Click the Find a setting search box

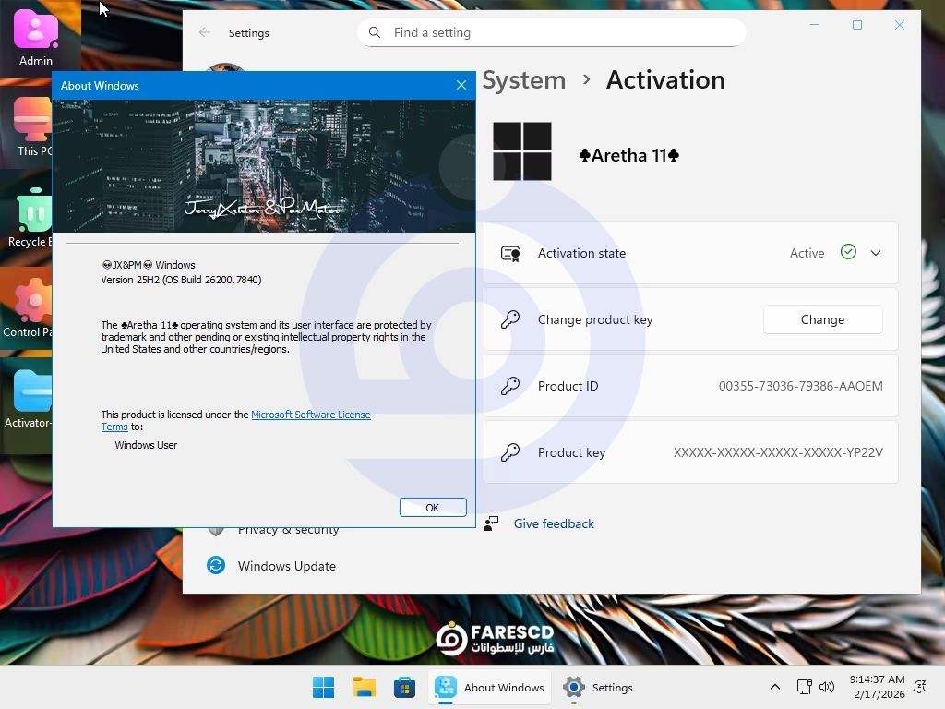(551, 32)
